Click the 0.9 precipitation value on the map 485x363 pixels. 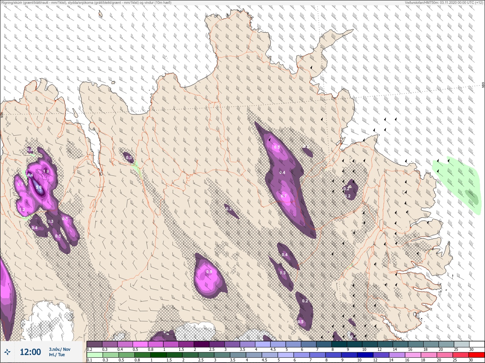[x=209, y=272]
